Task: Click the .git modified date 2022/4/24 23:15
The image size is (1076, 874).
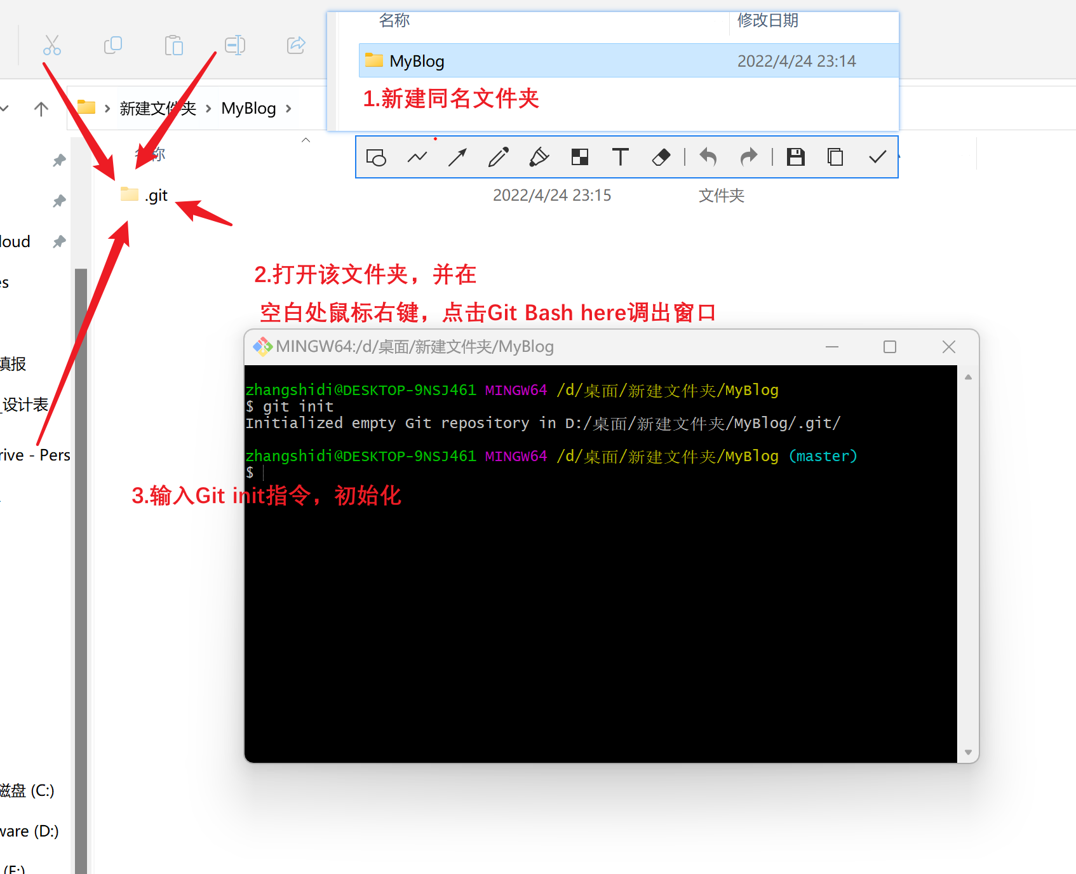Action: coord(552,195)
